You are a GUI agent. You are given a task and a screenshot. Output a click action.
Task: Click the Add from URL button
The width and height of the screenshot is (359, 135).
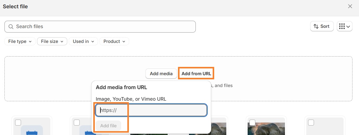pyautogui.click(x=196, y=74)
